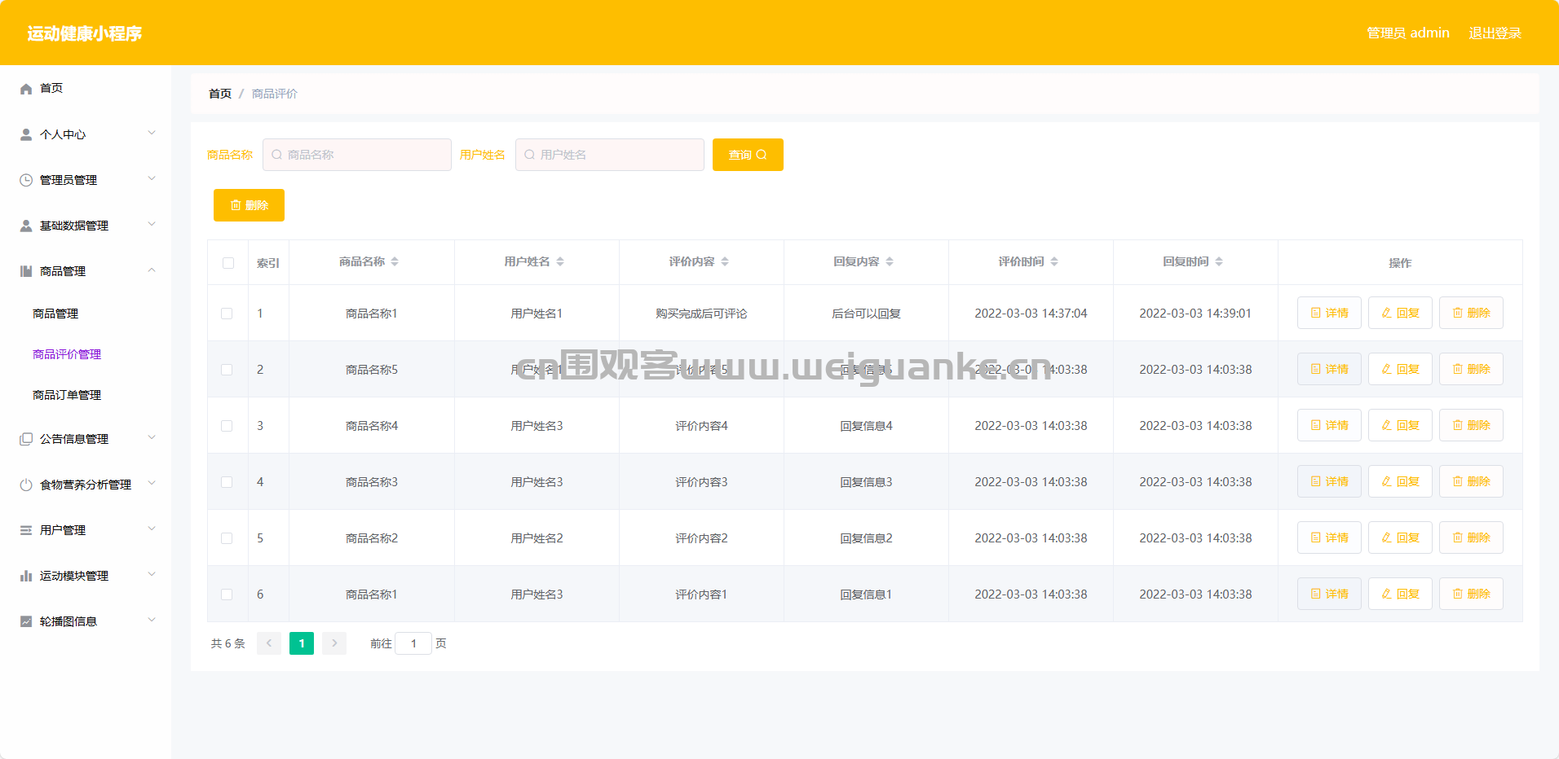Check the row 3 checkbox for 商品名称4
Image resolution: width=1559 pixels, height=759 pixels.
point(227,426)
